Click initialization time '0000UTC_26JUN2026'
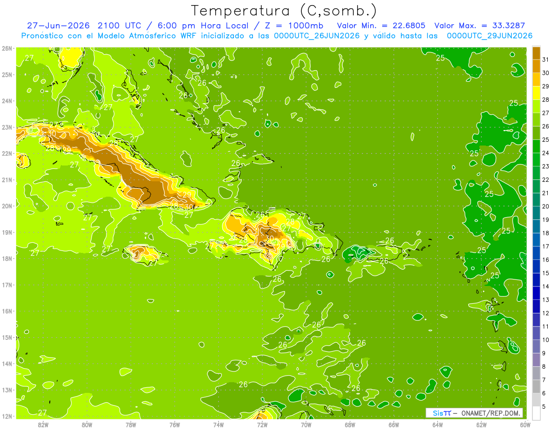Image resolution: width=558 pixels, height=431 pixels. 317,36
